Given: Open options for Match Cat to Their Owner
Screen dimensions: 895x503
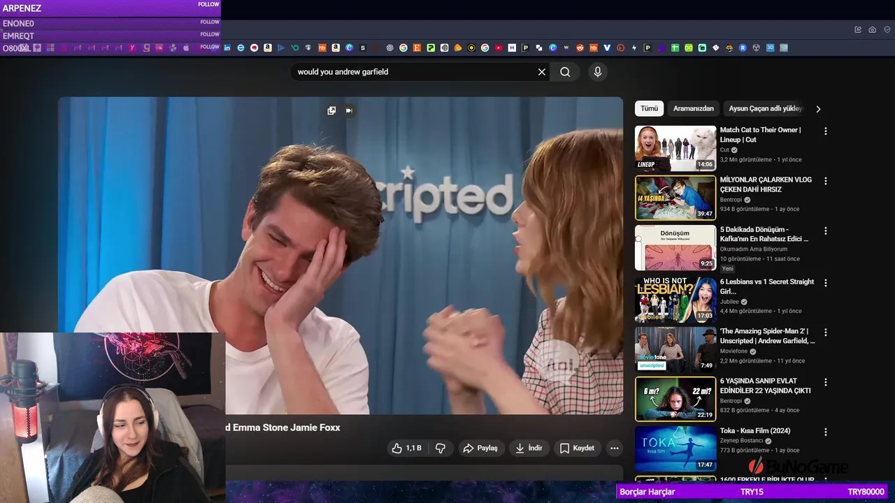Looking at the screenshot, I should coord(826,131).
